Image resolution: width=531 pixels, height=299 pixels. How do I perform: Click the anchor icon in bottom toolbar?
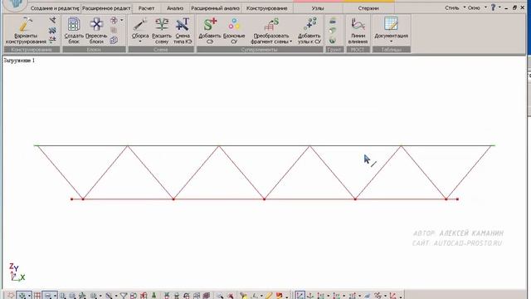point(310,296)
